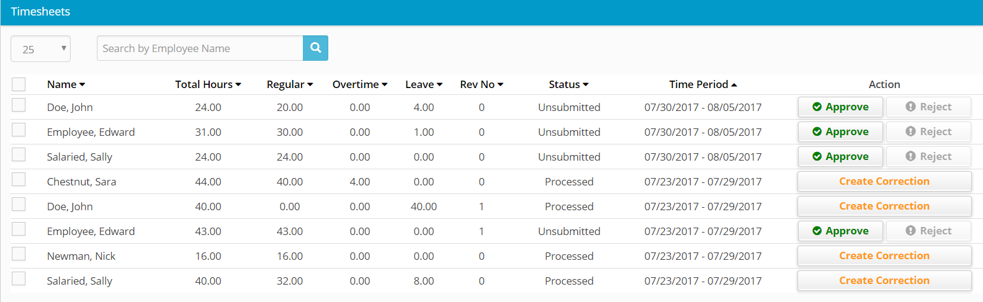Viewport: 983px width, 302px height.
Task: Sort by Leave column header
Action: tap(423, 84)
